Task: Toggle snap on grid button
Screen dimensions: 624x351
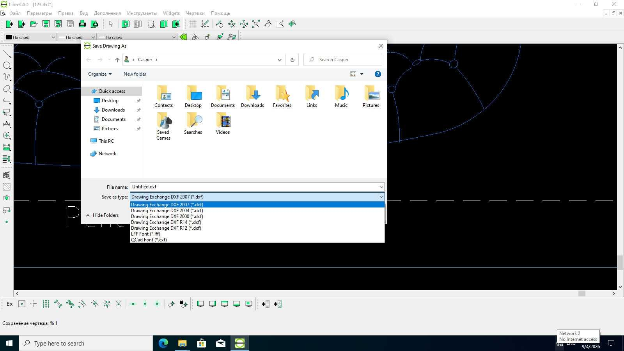Action: [46, 304]
